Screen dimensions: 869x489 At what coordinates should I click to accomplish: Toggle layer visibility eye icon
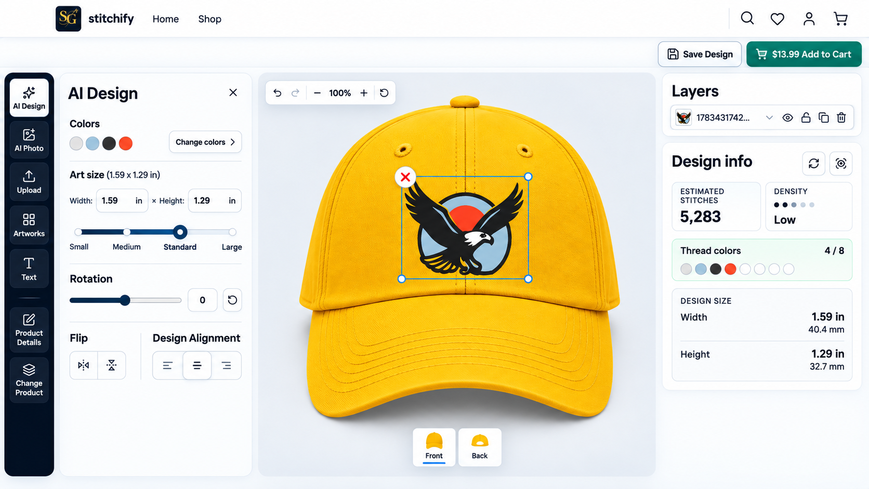[x=787, y=117]
